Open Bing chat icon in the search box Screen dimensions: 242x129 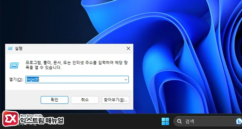tap(239, 121)
